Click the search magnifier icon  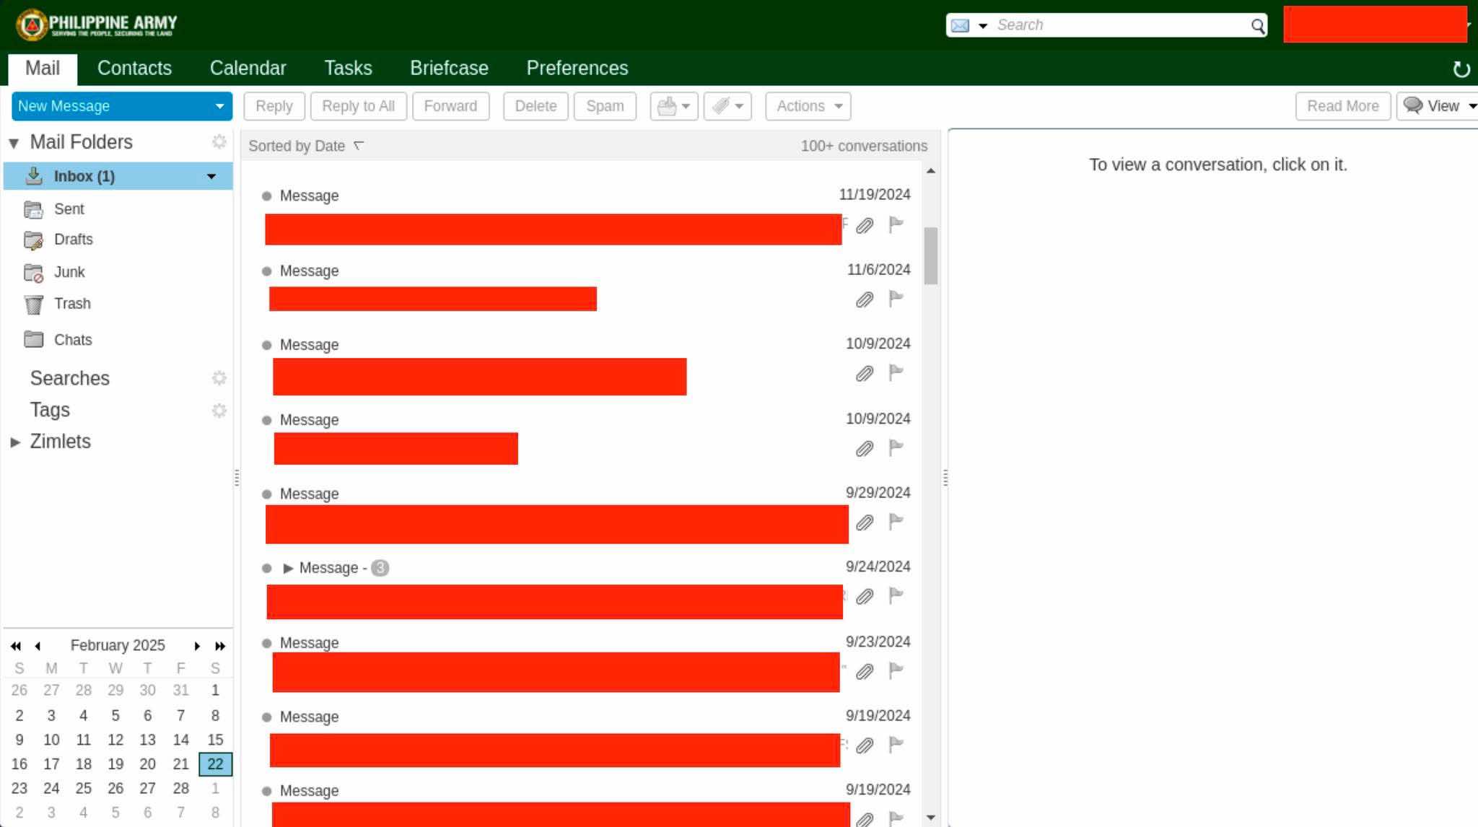[1258, 26]
